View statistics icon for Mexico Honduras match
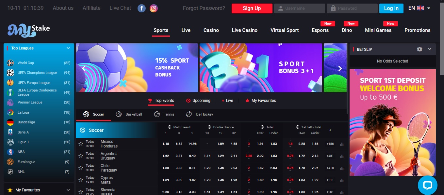This screenshot has height=195, width=444. (342, 144)
